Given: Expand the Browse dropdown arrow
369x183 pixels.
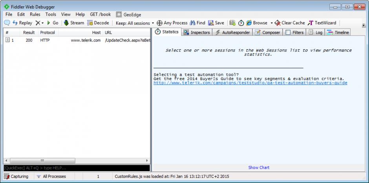Looking at the screenshot, I should (x=272, y=23).
